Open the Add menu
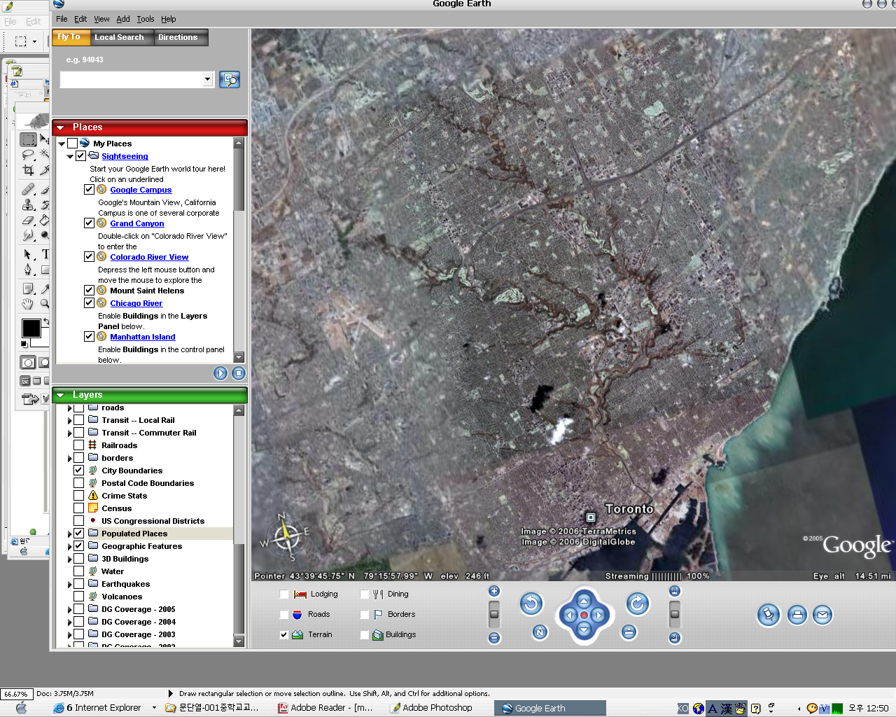This screenshot has height=717, width=896. (123, 19)
